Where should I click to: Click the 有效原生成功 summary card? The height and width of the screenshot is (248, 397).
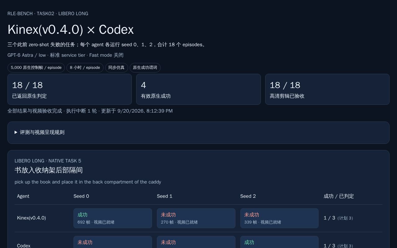pyautogui.click(x=198, y=89)
